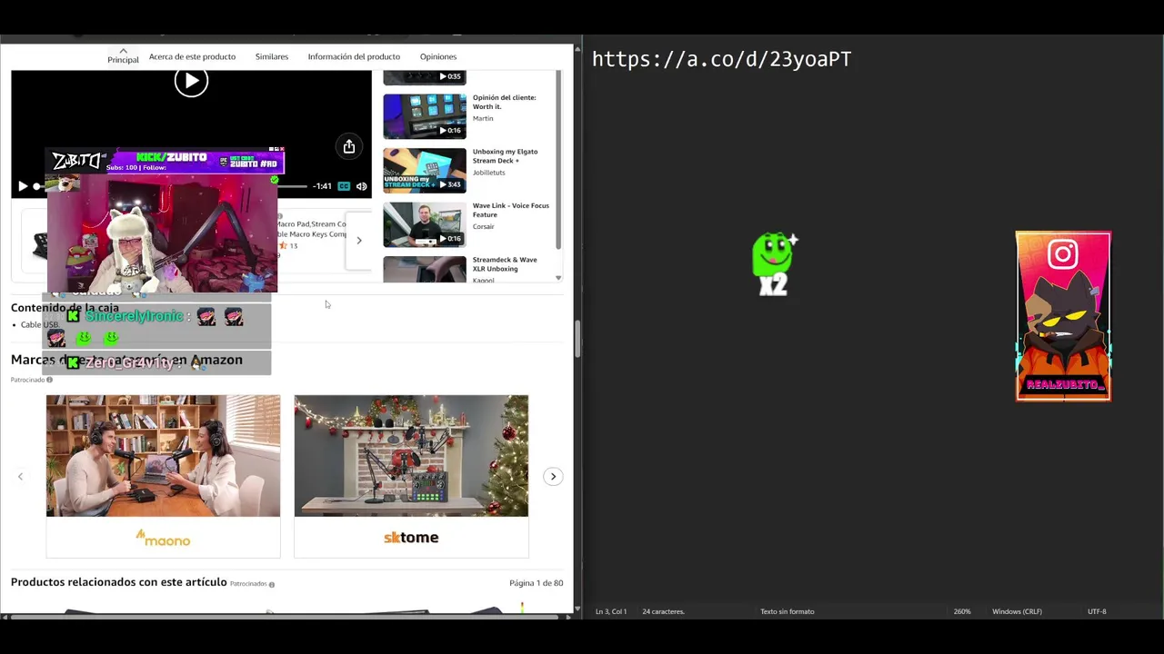Open Streamdeck & Wave XLR Unboxing video
Screen dimensions: 1164x654
(x=425, y=270)
